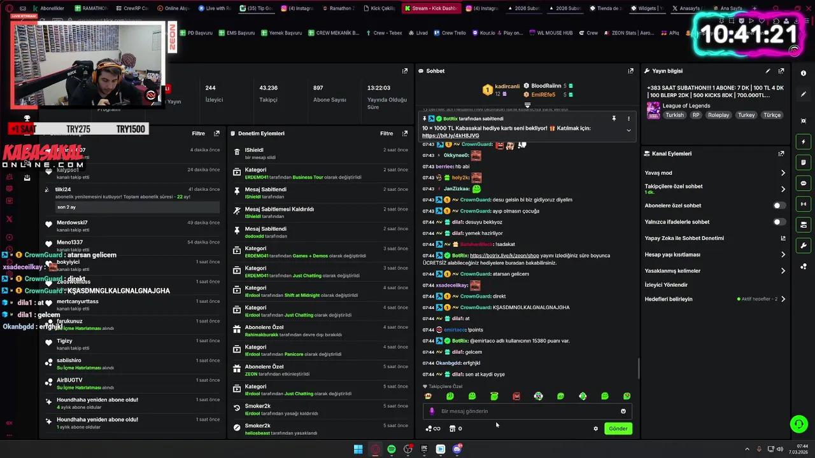The height and width of the screenshot is (458, 815).
Task: Open the botrix.live shop link in chat
Action: [x=504, y=256]
